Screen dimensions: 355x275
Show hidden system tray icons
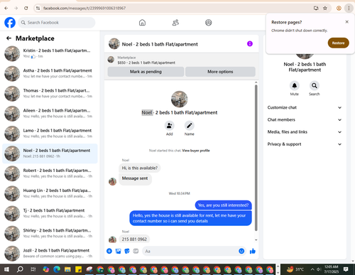pyautogui.click(x=312, y=269)
